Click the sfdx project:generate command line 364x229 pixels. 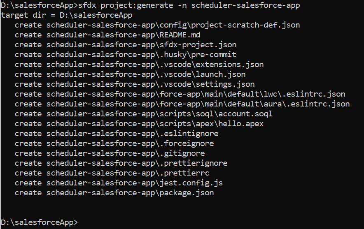[150, 5]
